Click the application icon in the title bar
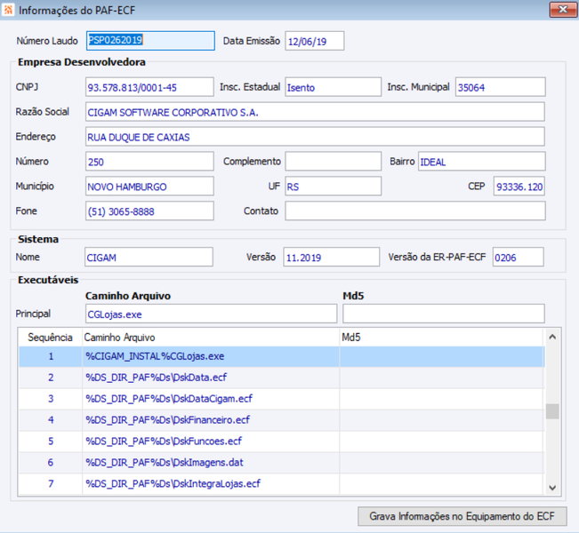 pos(8,10)
